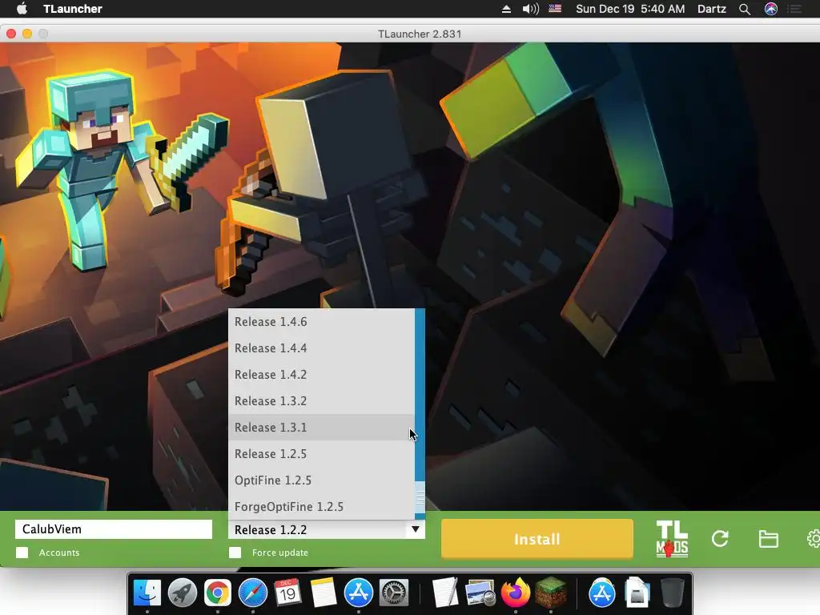Screen dimensions: 820x615
Task: Open App Store beside System Preferences
Action: tap(358, 593)
